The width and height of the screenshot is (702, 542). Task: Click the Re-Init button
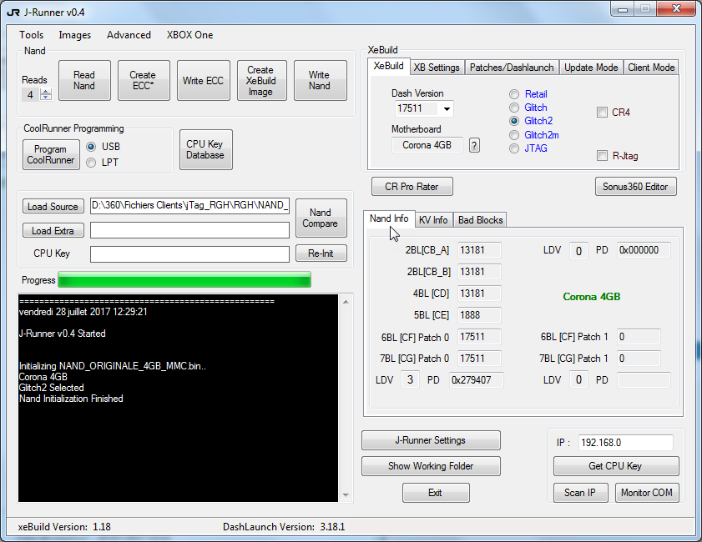321,253
